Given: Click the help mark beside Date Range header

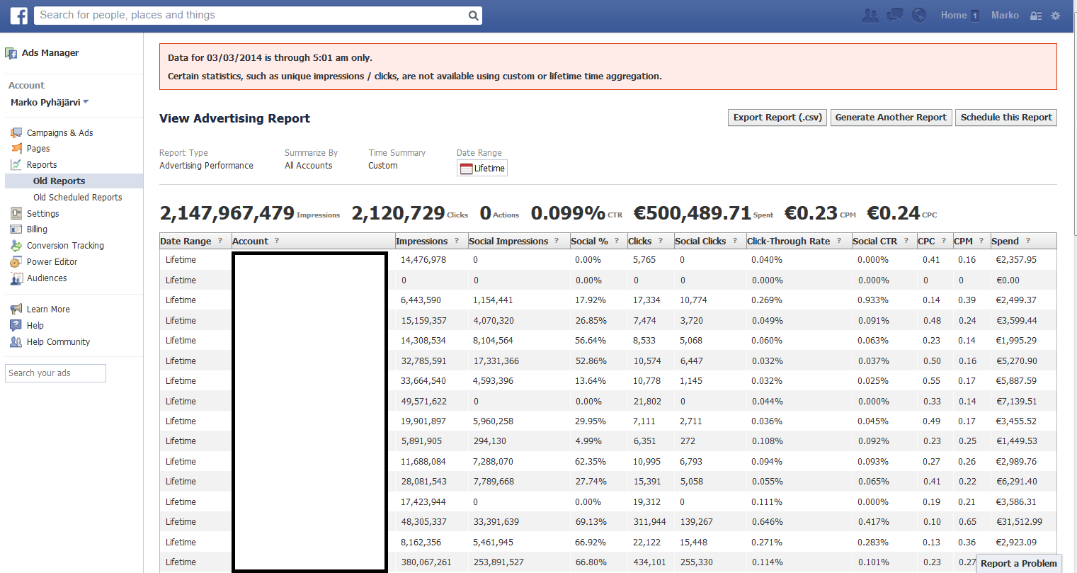Looking at the screenshot, I should [x=220, y=241].
